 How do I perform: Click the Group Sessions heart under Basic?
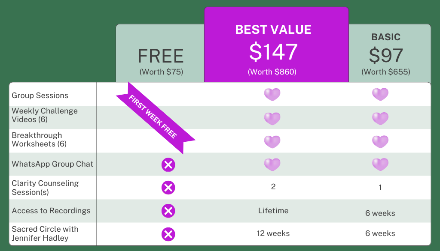coord(380,94)
